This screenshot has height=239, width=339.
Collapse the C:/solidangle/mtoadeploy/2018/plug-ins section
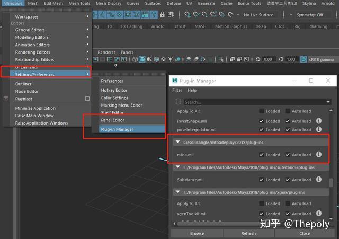[x=178, y=142]
